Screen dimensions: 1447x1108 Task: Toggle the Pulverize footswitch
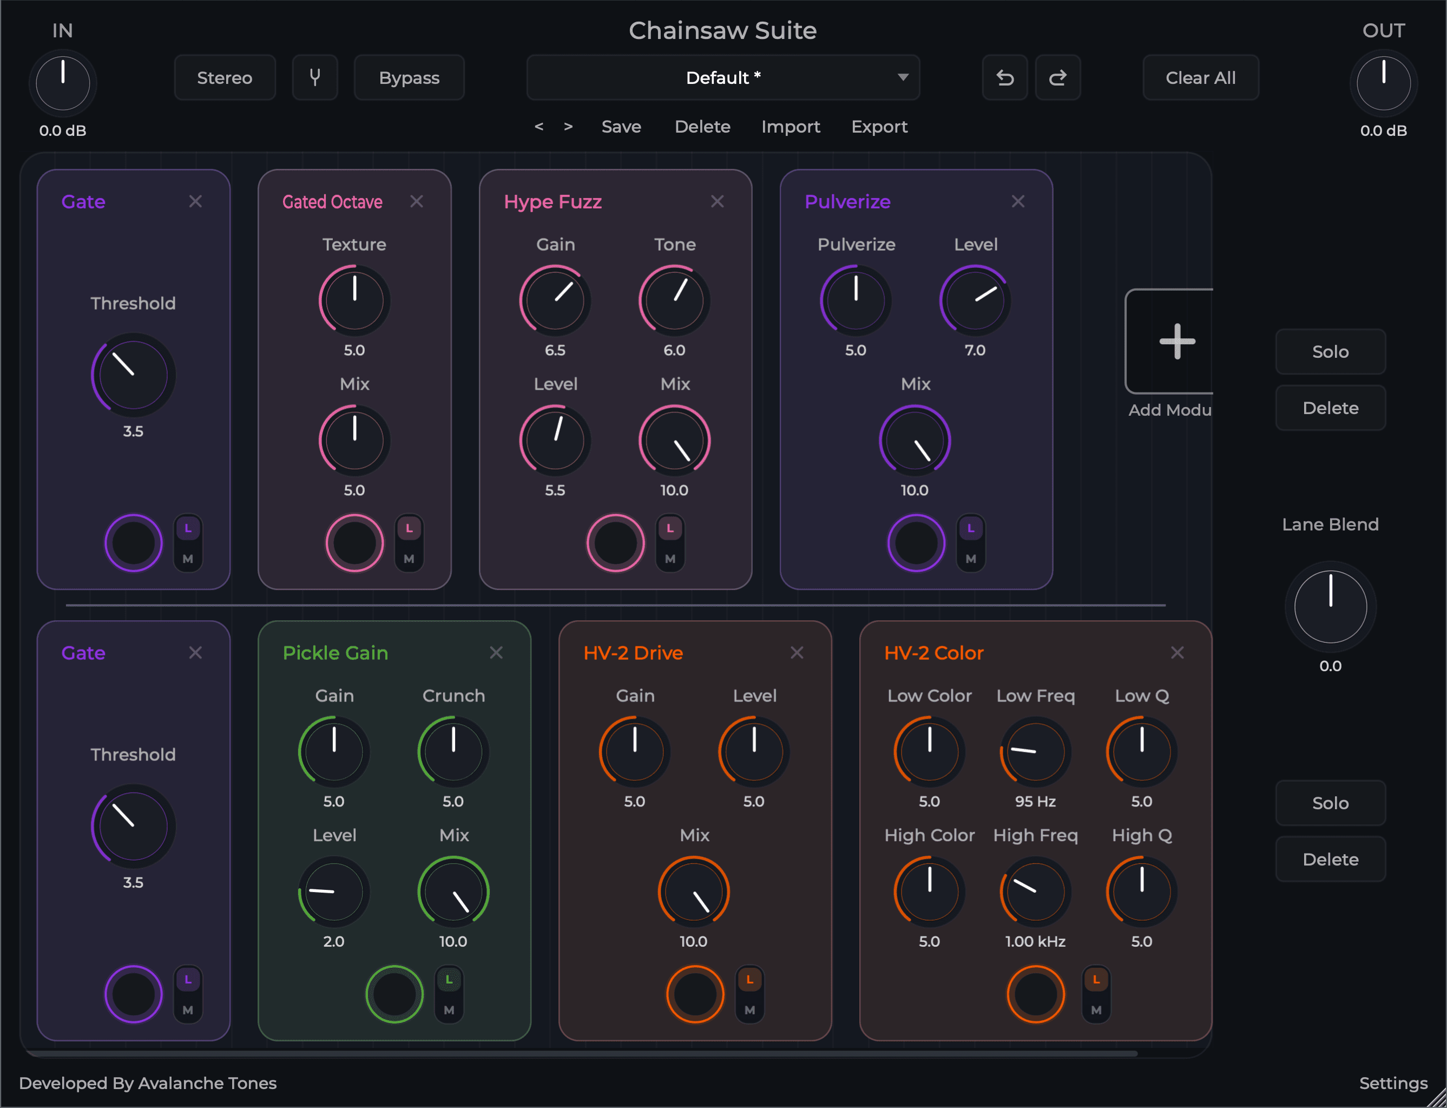point(916,543)
